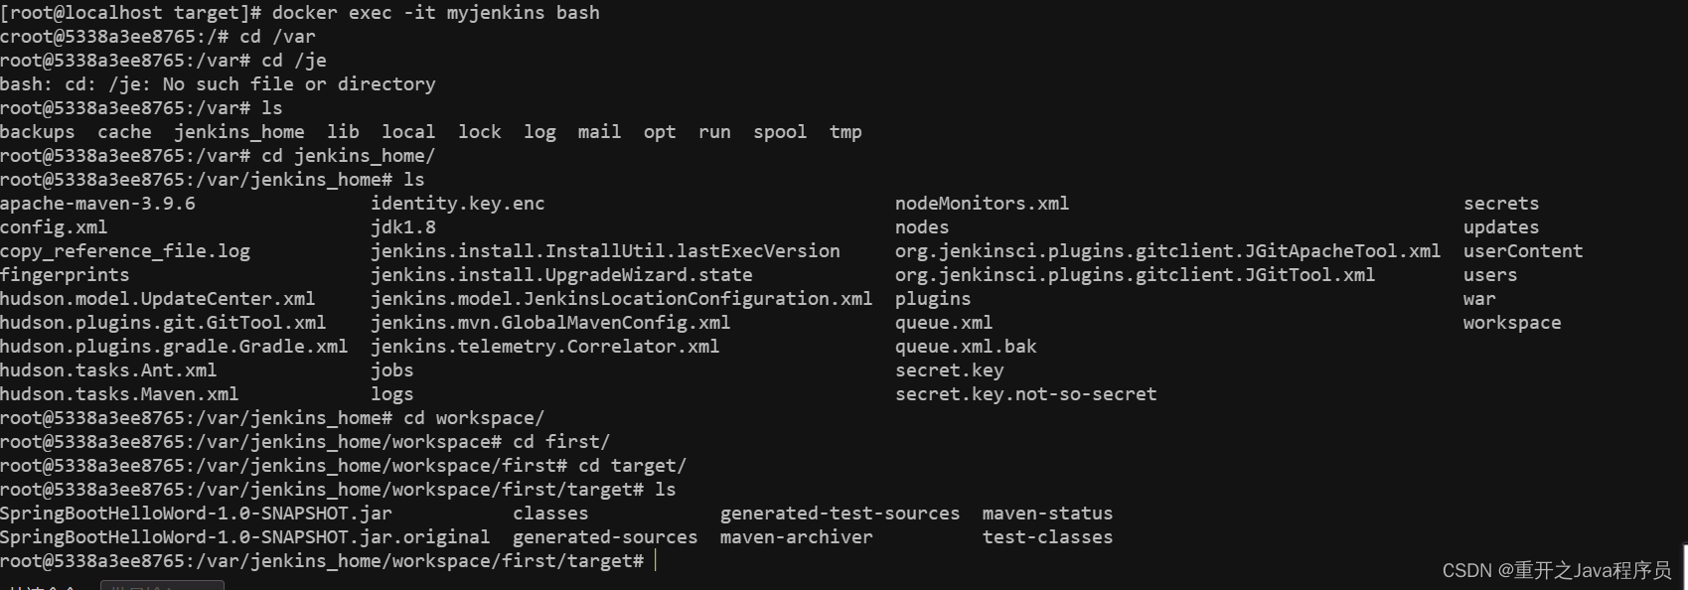
Task: Click the apache-maven-3.9.6 directory name
Action: 97,204
